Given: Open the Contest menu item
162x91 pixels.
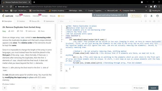Looking at the screenshot, I should [45, 16].
